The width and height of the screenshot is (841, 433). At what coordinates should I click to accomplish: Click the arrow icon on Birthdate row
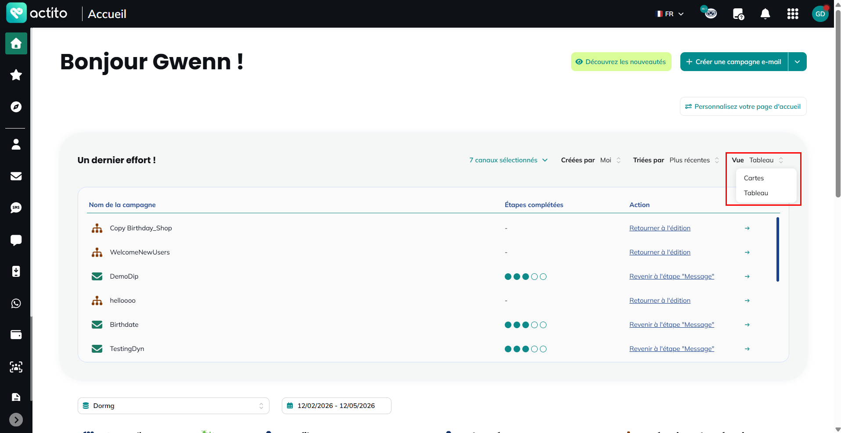click(x=747, y=325)
